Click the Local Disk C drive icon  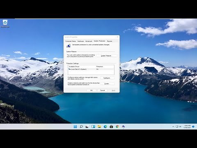coord(69,69)
